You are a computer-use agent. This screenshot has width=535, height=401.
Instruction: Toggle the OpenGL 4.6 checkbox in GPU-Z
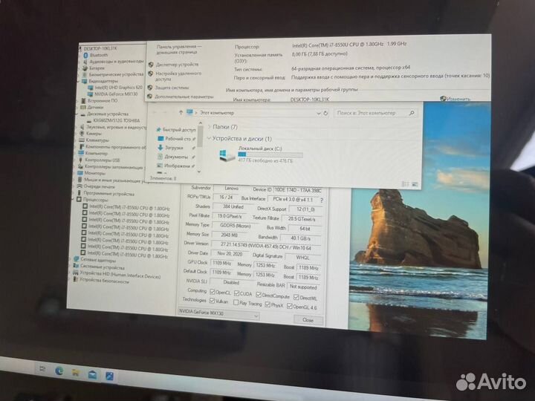pos(290,306)
